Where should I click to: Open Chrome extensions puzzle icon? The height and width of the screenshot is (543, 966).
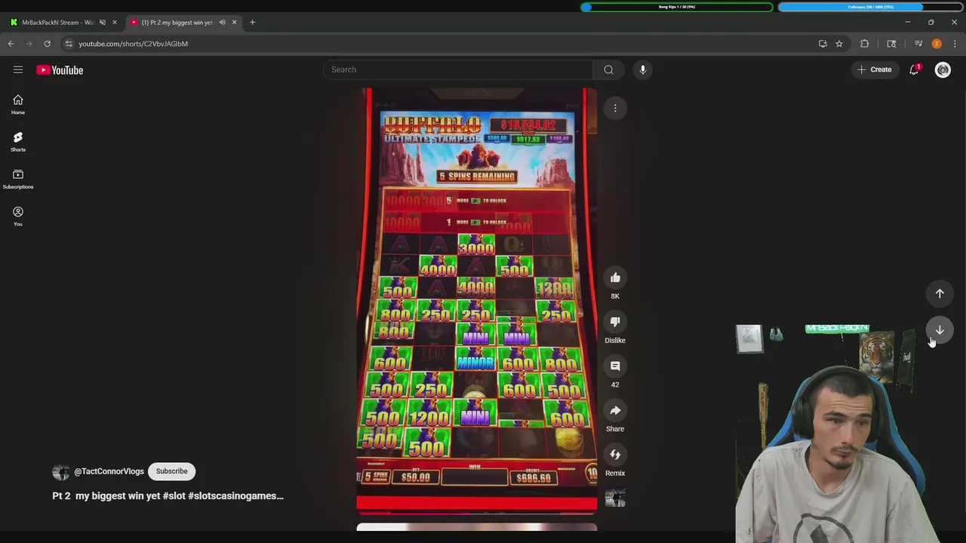pyautogui.click(x=864, y=44)
